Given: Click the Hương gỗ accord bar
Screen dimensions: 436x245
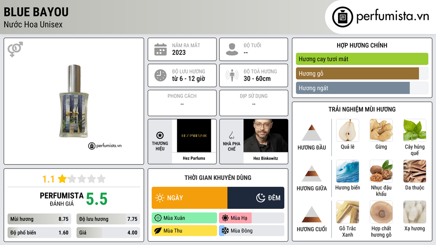Looking at the screenshot, I should pyautogui.click(x=362, y=73).
